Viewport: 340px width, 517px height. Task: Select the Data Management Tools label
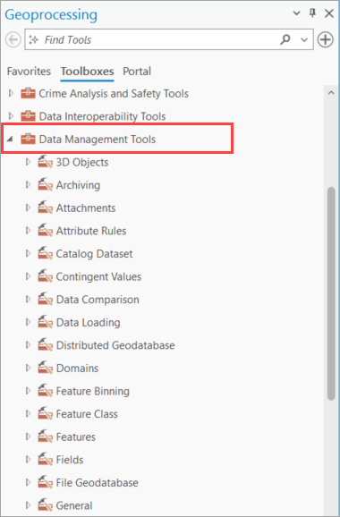(98, 140)
